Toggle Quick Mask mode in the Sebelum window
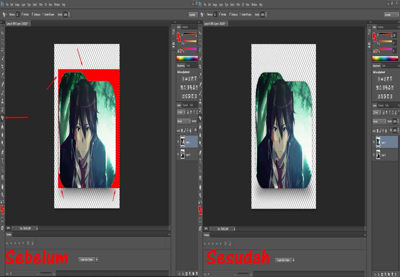Viewport: 400px width, 277px height. 2,219
